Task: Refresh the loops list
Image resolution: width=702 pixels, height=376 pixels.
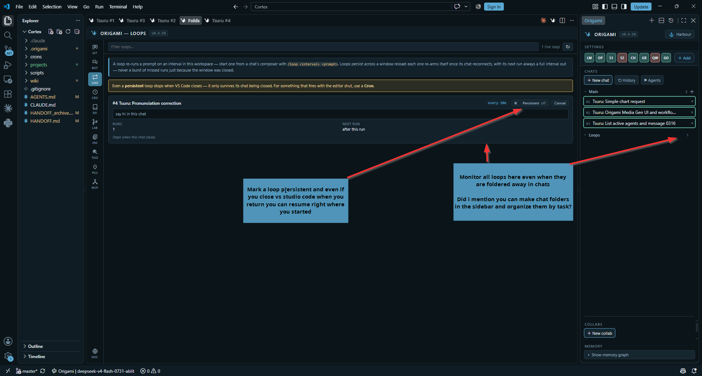Action: 568,47
